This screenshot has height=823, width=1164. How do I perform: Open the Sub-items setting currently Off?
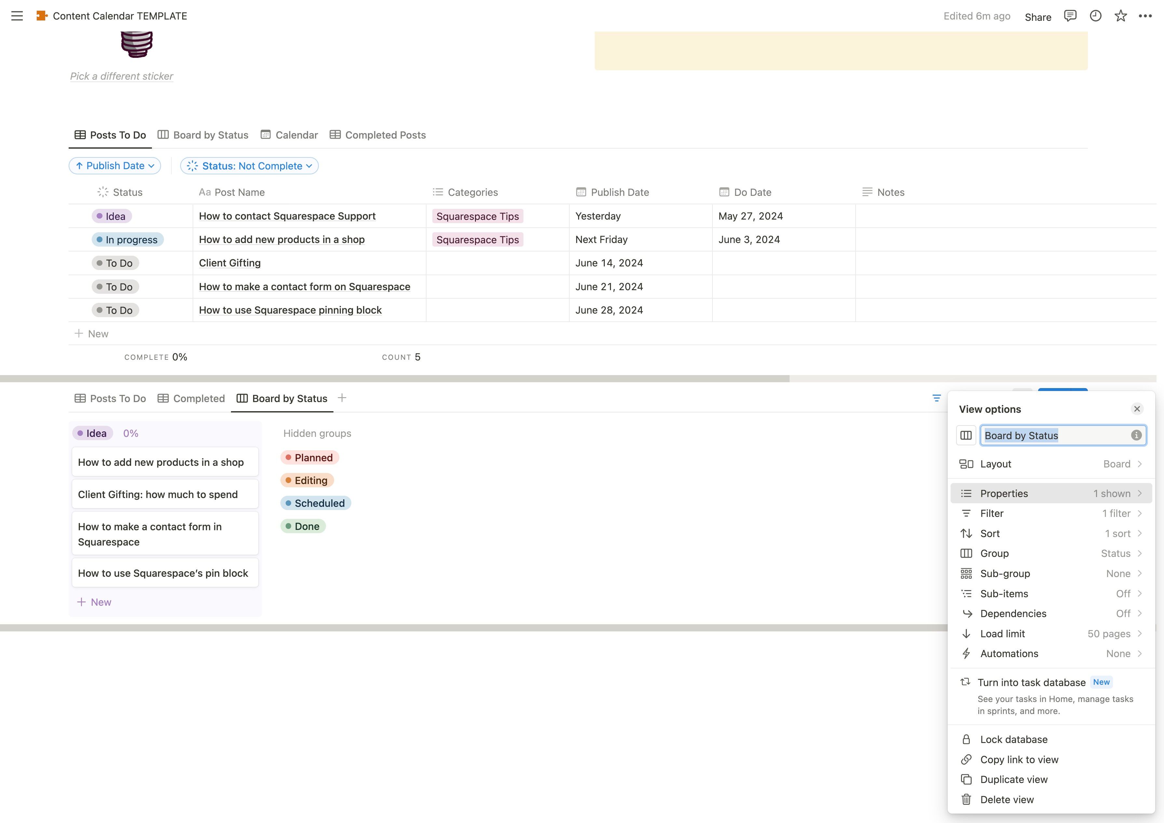[1050, 593]
